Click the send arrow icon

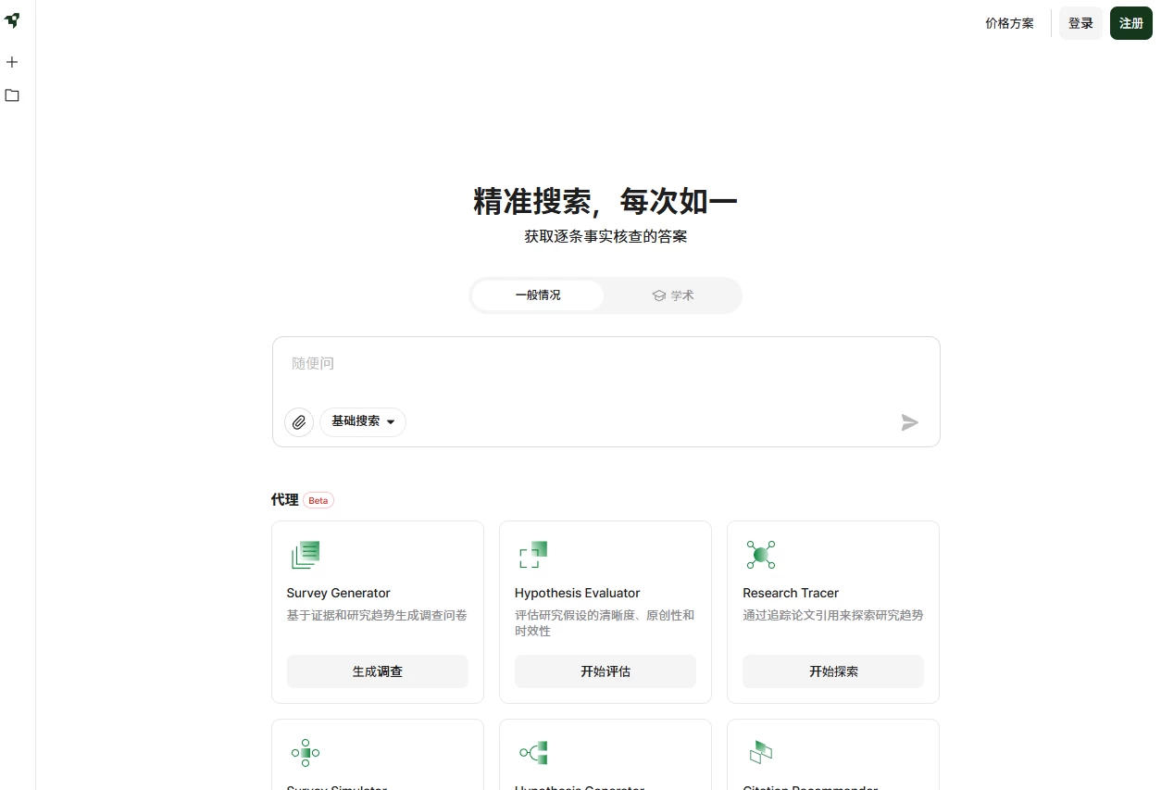[x=909, y=422]
